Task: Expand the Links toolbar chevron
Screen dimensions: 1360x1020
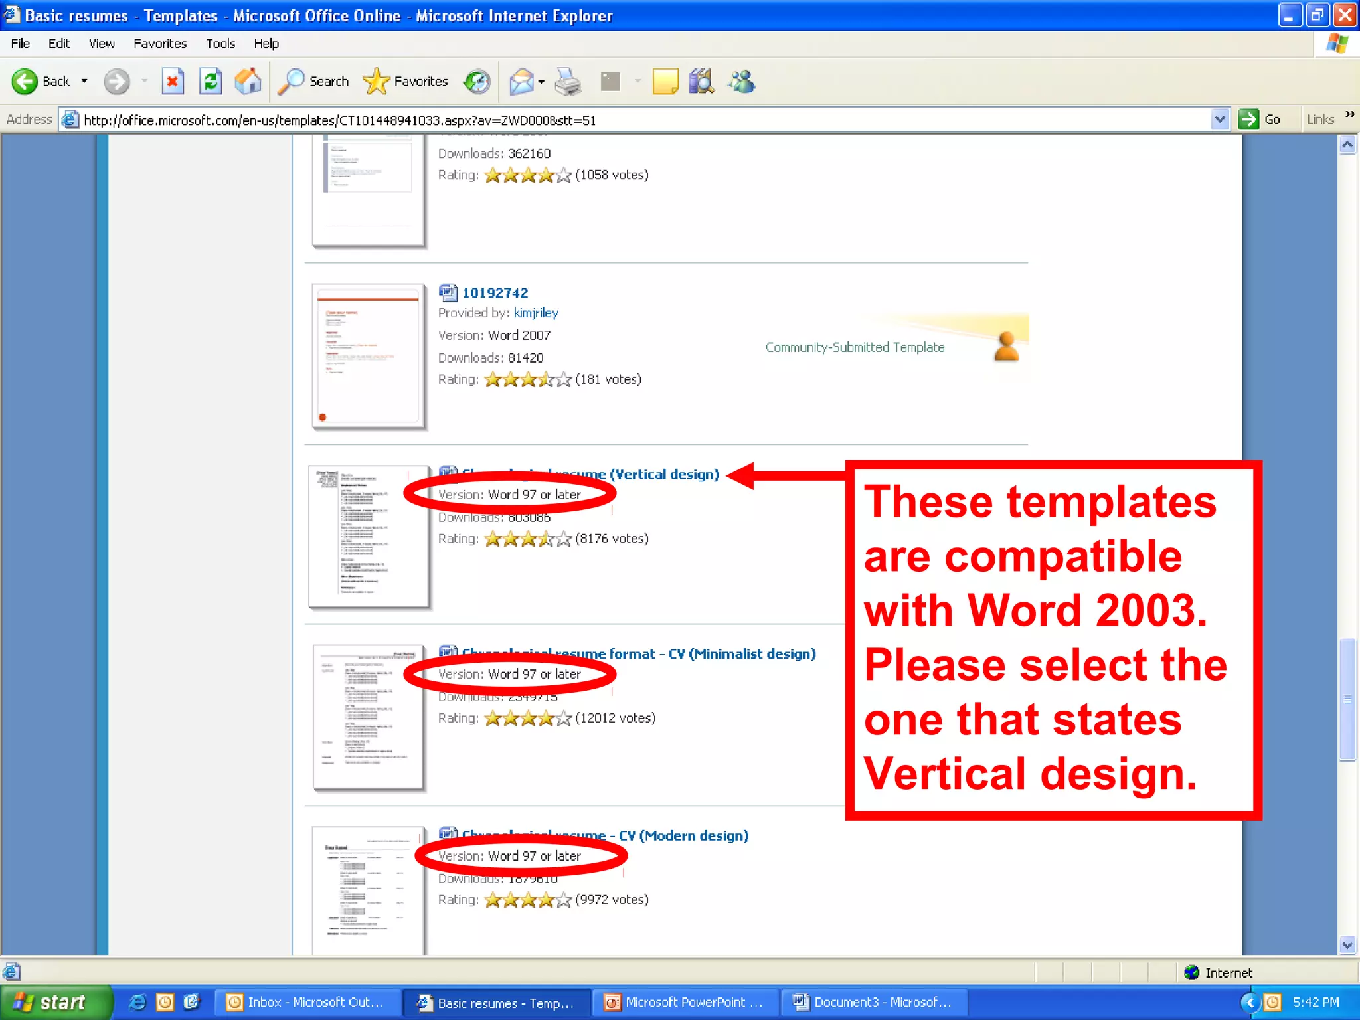Action: click(x=1349, y=115)
